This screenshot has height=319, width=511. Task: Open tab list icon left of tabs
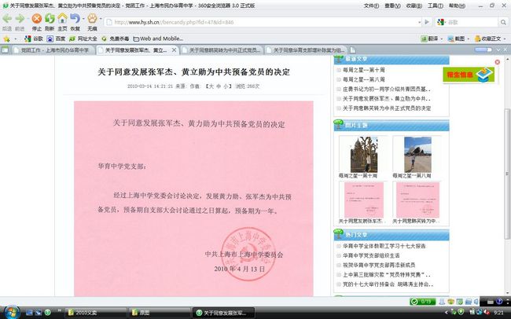click(x=6, y=49)
